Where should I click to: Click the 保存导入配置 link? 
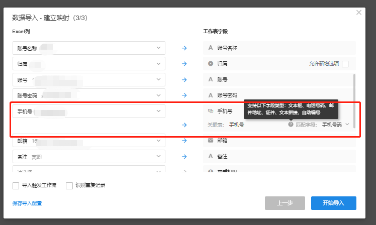(x=27, y=203)
